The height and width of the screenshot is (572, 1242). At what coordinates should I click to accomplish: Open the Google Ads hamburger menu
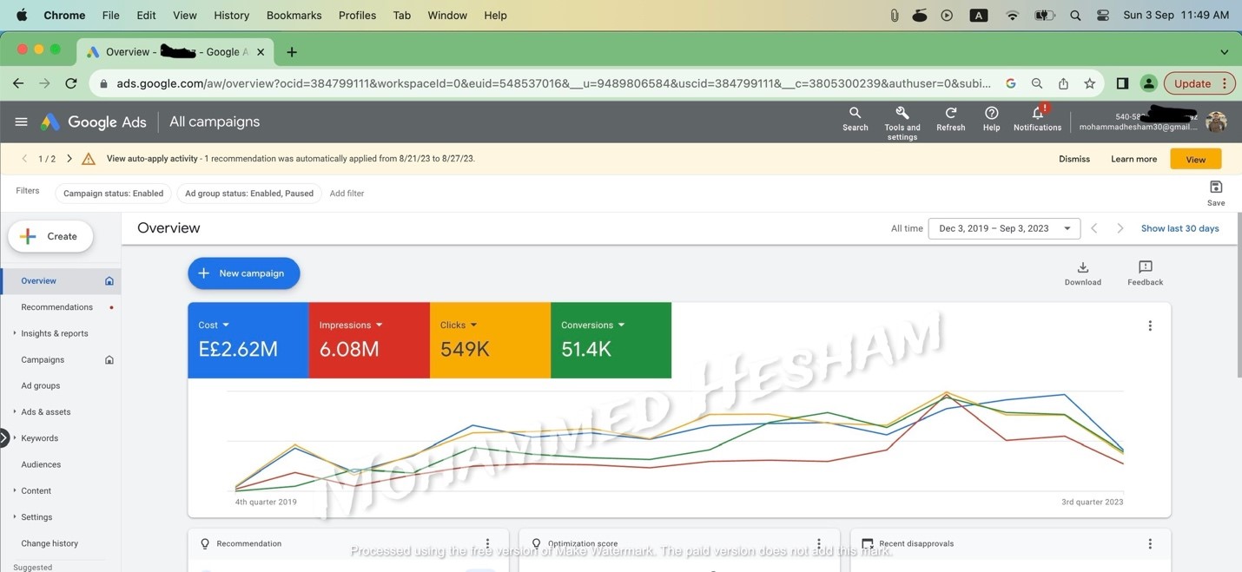[21, 122]
